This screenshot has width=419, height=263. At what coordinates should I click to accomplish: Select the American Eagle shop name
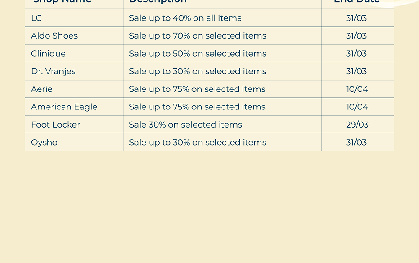[x=64, y=107]
